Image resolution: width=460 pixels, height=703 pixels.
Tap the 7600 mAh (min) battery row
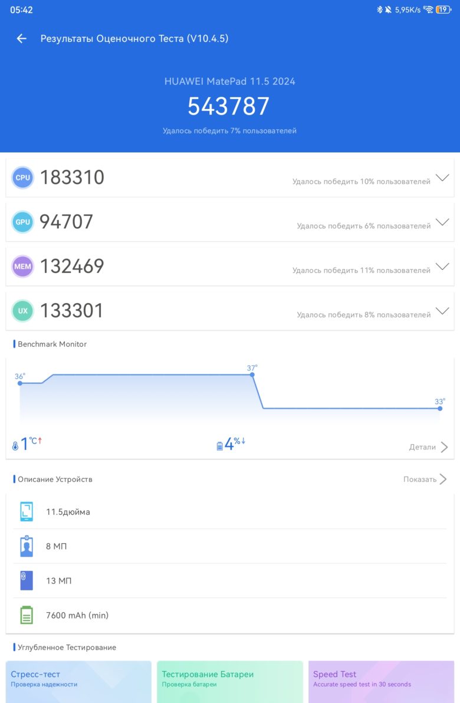tap(230, 615)
